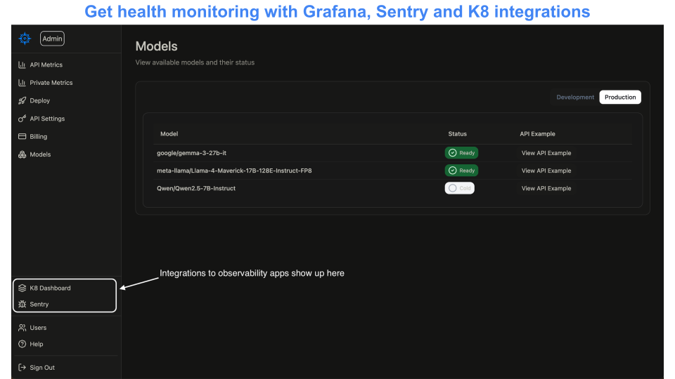Click the K8 Dashboard layers icon
This screenshot has height=379, width=675.
click(22, 288)
